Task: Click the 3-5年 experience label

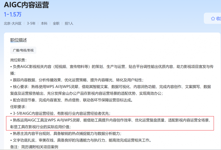Action: (31, 23)
